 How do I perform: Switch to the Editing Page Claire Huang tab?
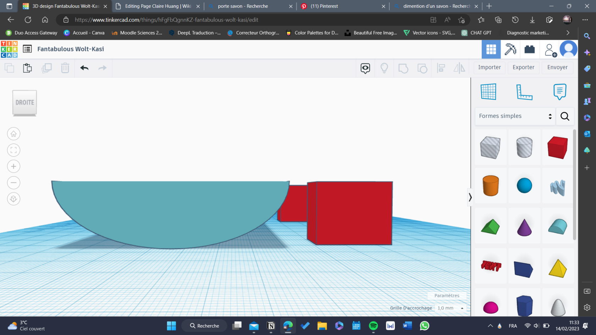pyautogui.click(x=158, y=6)
